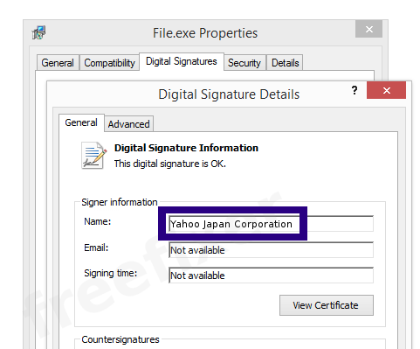Close the File.exe Properties window
Screen dimensions: 420x349
coord(368,29)
